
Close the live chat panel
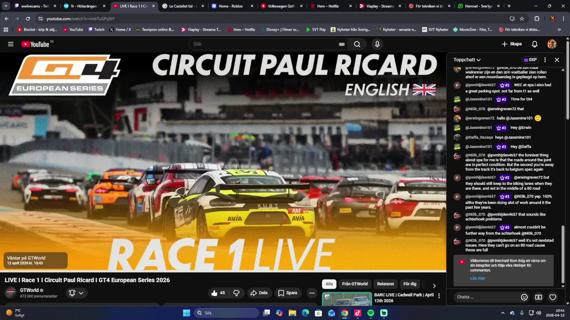[557, 60]
